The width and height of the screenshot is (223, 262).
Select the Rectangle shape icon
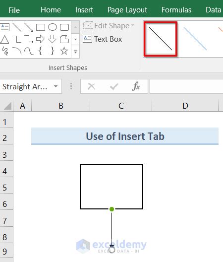tap(41, 27)
